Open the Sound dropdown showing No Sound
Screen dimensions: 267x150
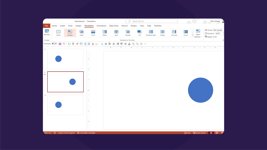pos(218,30)
